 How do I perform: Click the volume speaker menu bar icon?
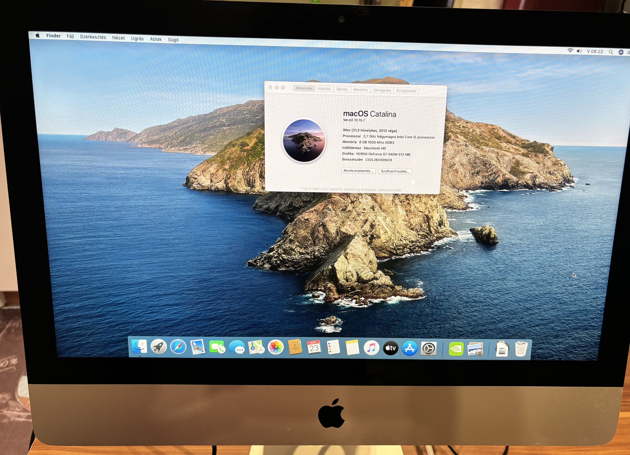tap(579, 51)
